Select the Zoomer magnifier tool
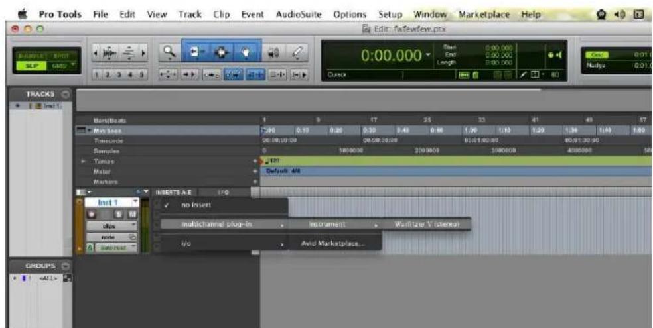Viewport: 653px width, 328px height. (169, 52)
